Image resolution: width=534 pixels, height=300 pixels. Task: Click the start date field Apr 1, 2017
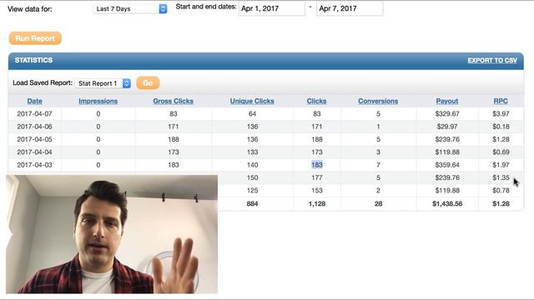coord(272,8)
